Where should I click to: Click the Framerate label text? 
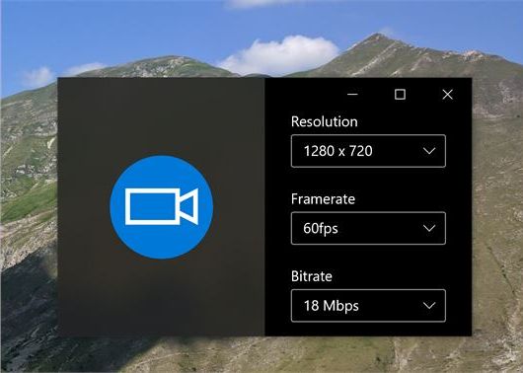click(323, 199)
